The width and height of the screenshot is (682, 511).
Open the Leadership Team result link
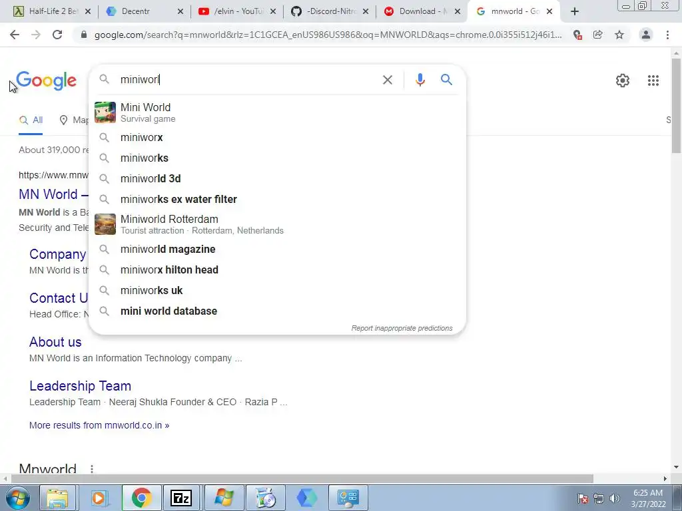click(x=80, y=386)
